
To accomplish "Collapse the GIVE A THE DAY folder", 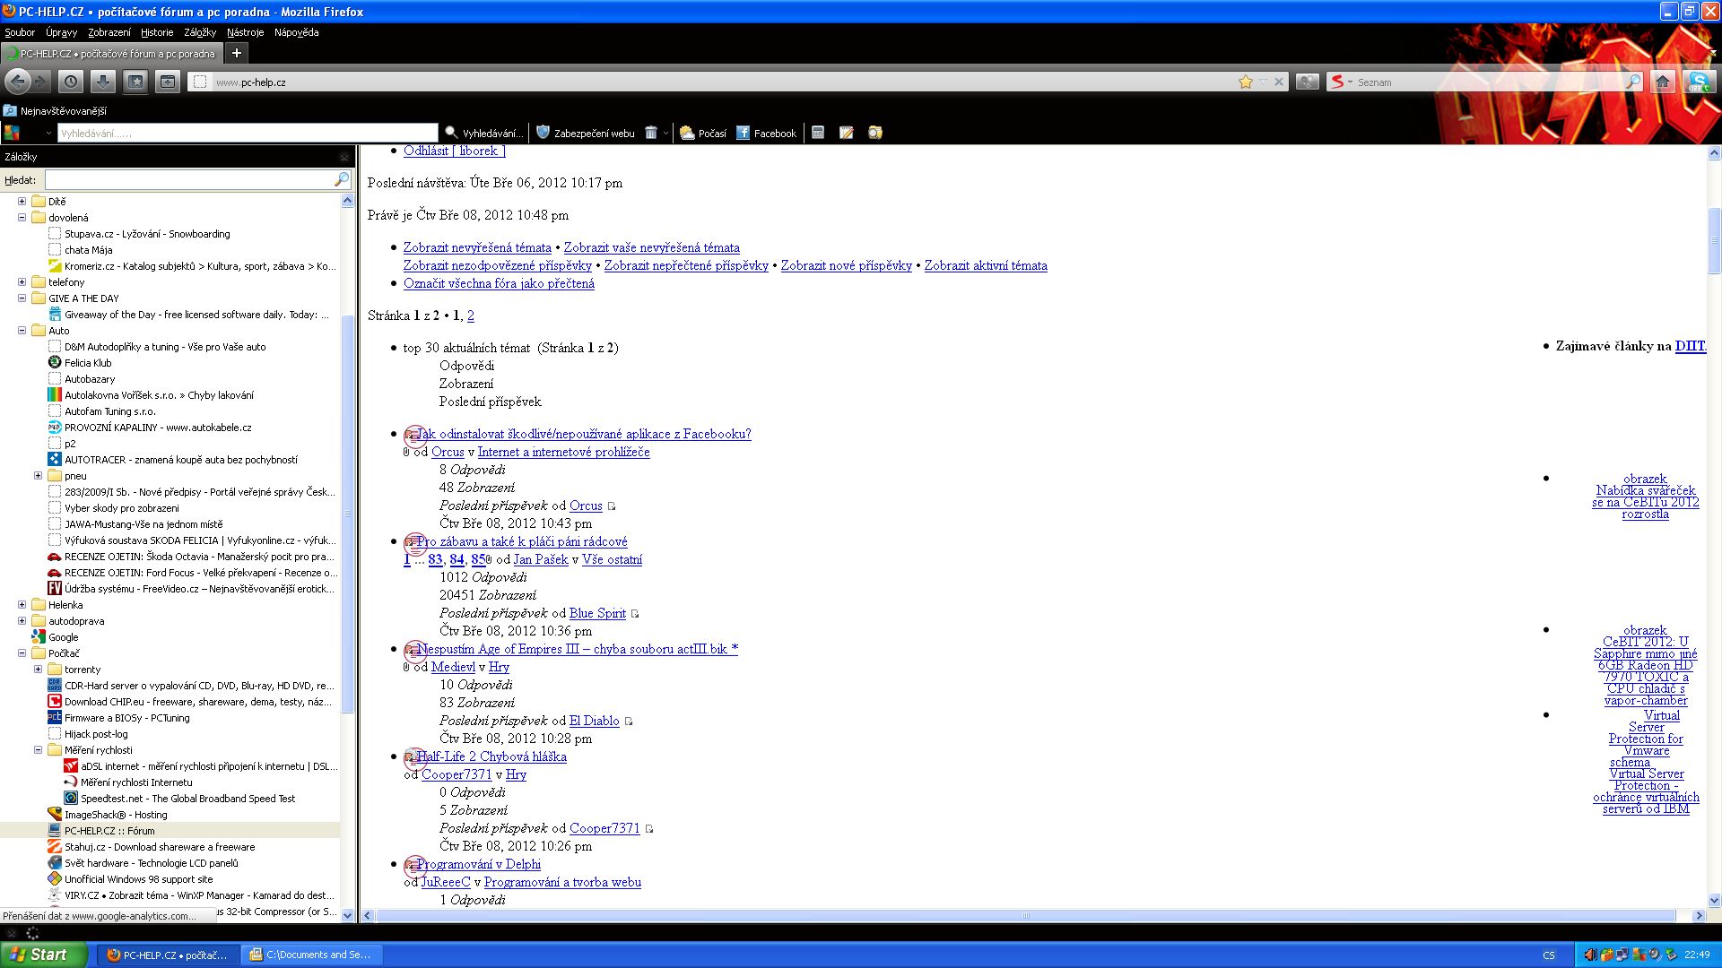I will (22, 298).
